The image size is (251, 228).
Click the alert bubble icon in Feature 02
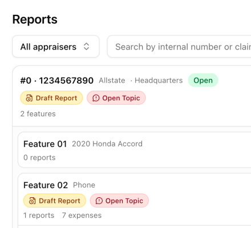click(x=99, y=201)
